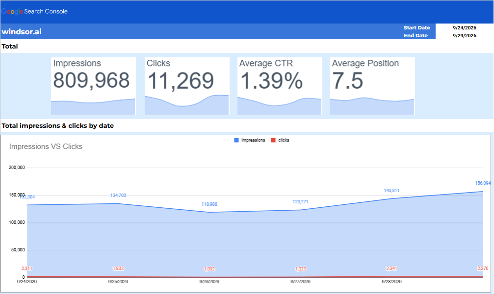494x294 pixels.
Task: Click the Google Search Console logo
Action: click(x=34, y=11)
